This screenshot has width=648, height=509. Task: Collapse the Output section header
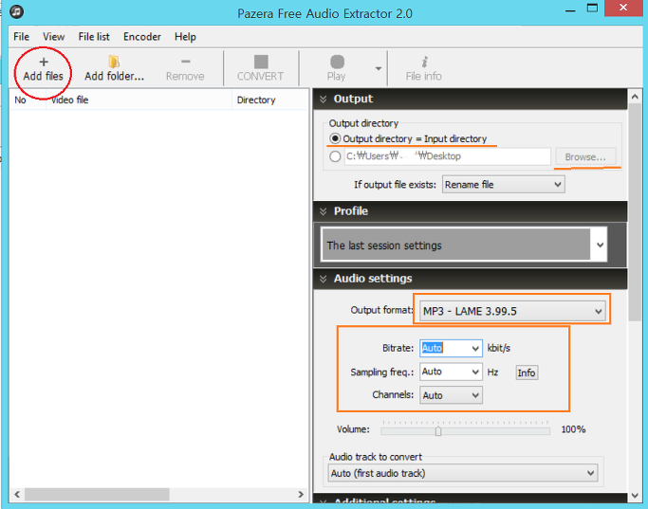[471, 100]
